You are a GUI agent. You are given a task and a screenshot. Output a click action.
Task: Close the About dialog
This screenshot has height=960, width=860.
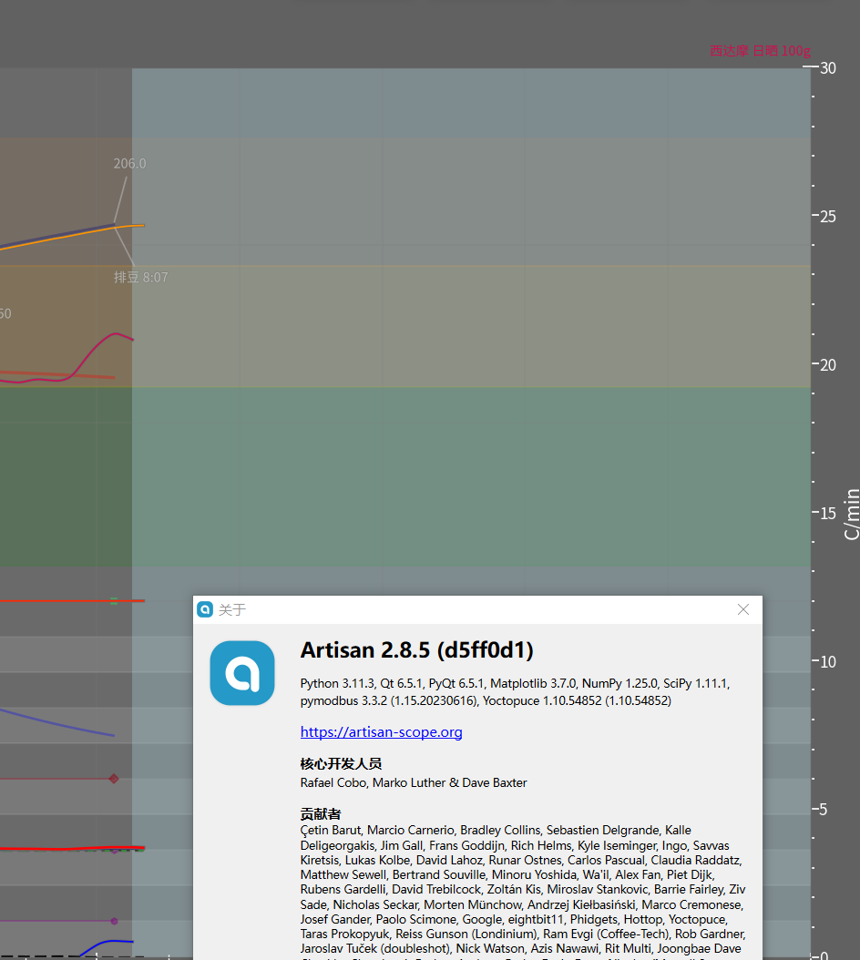pyautogui.click(x=742, y=609)
